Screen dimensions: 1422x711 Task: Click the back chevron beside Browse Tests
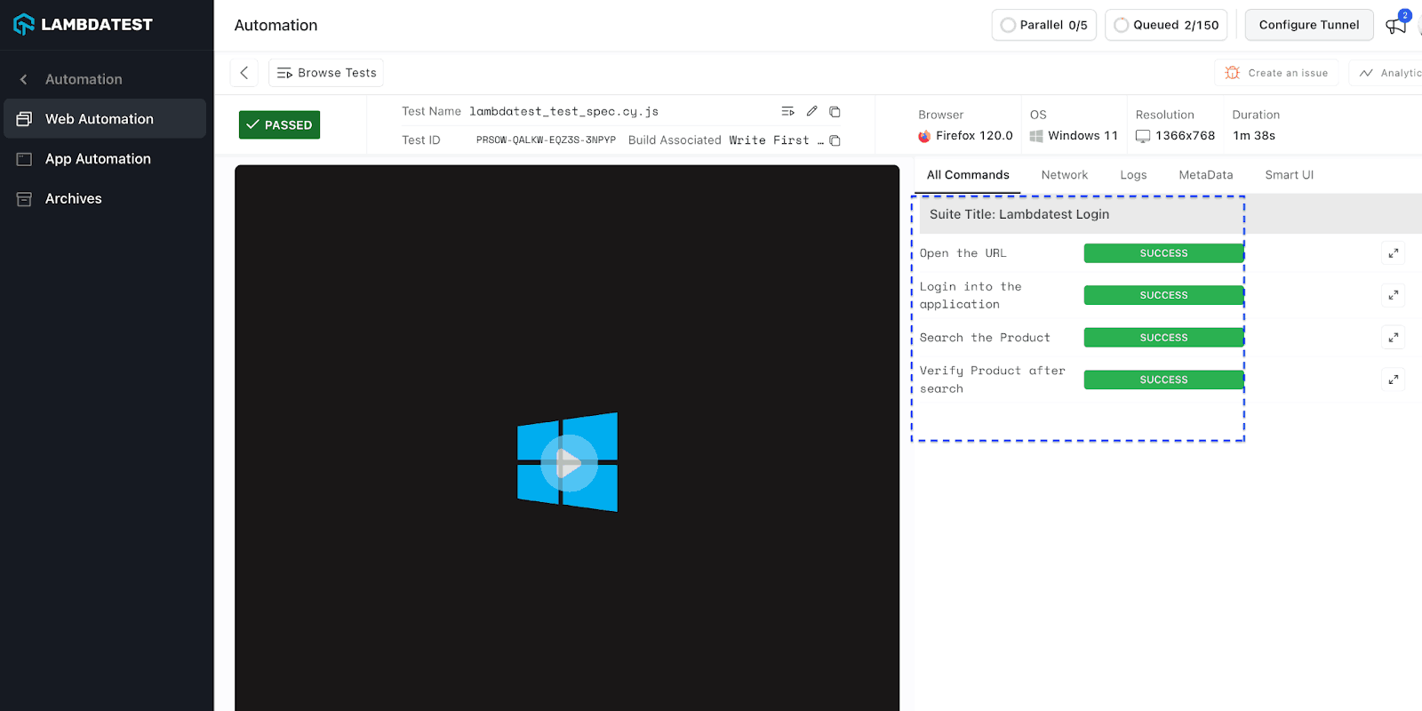coord(244,73)
